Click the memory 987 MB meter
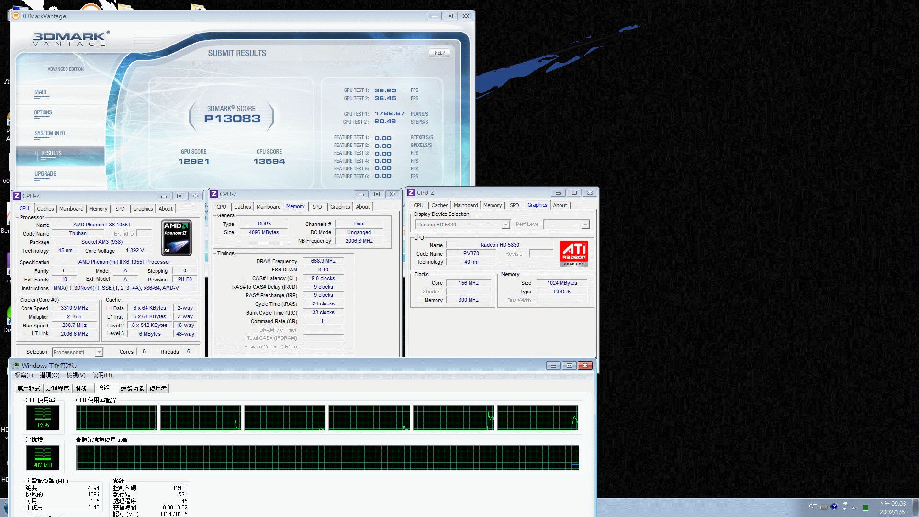The image size is (919, 517). pos(43,458)
